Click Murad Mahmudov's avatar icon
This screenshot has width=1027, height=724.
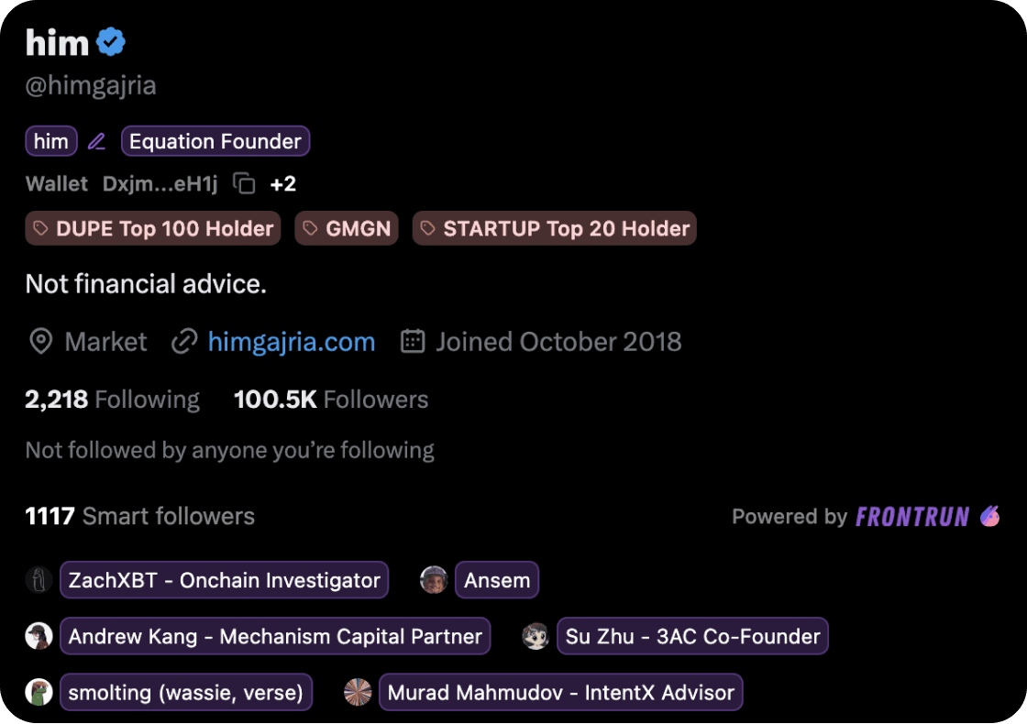358,692
